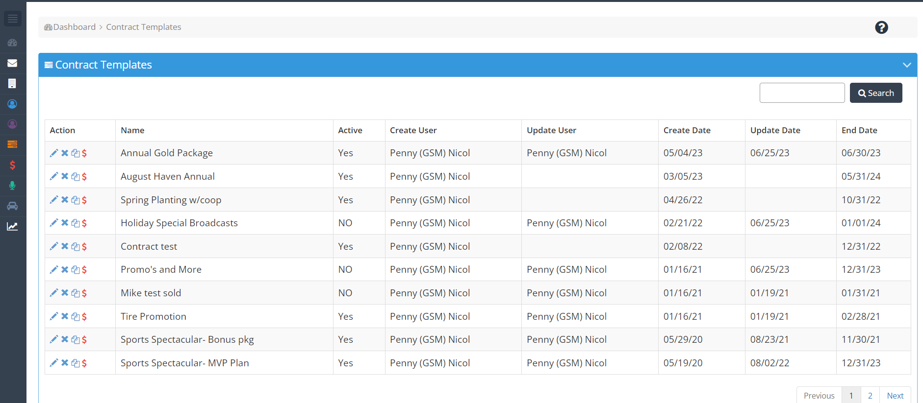Open dollar icon for Tire Promotion

coord(84,316)
